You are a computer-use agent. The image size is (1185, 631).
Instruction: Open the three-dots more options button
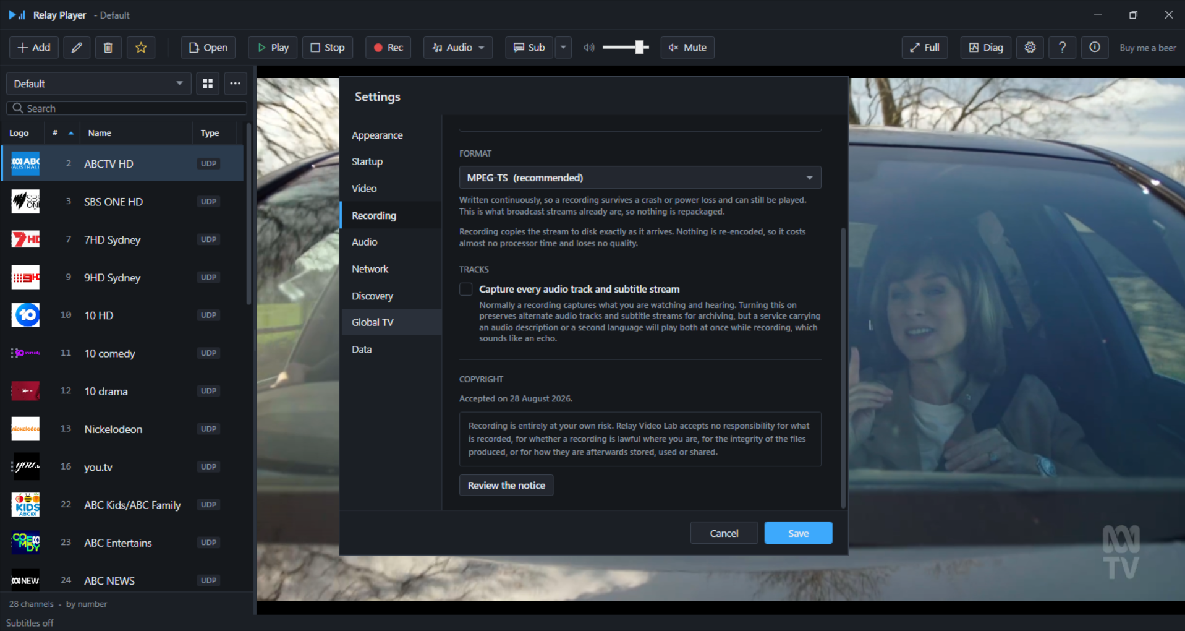(x=236, y=84)
